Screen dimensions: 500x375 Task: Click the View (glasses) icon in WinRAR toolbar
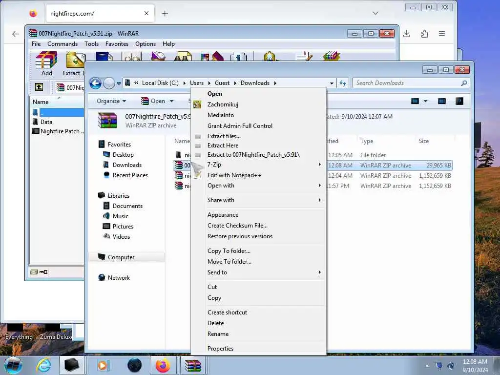click(x=132, y=56)
